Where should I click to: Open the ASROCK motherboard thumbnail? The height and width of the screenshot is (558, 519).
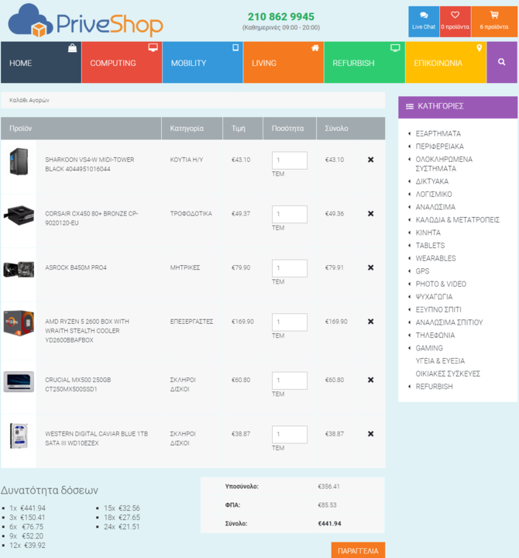(x=19, y=269)
